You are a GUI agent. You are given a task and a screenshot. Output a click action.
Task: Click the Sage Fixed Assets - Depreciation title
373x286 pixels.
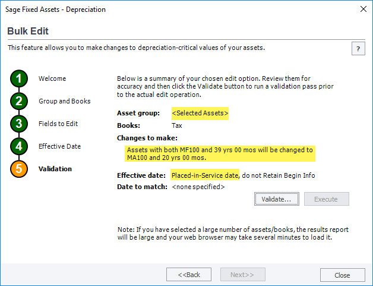55,10
